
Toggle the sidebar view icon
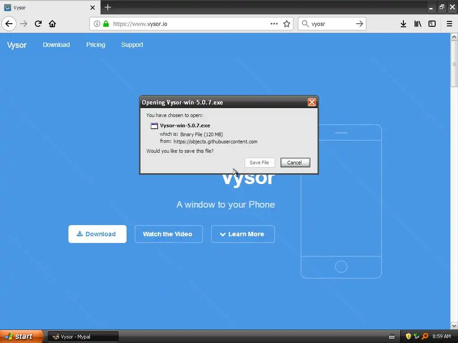(x=432, y=24)
